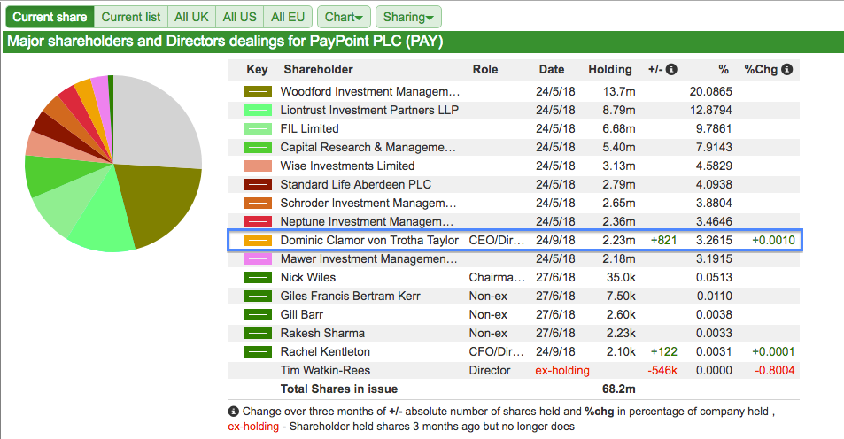Select Wise Investments Limited name
The width and height of the screenshot is (844, 439).
pos(347,166)
